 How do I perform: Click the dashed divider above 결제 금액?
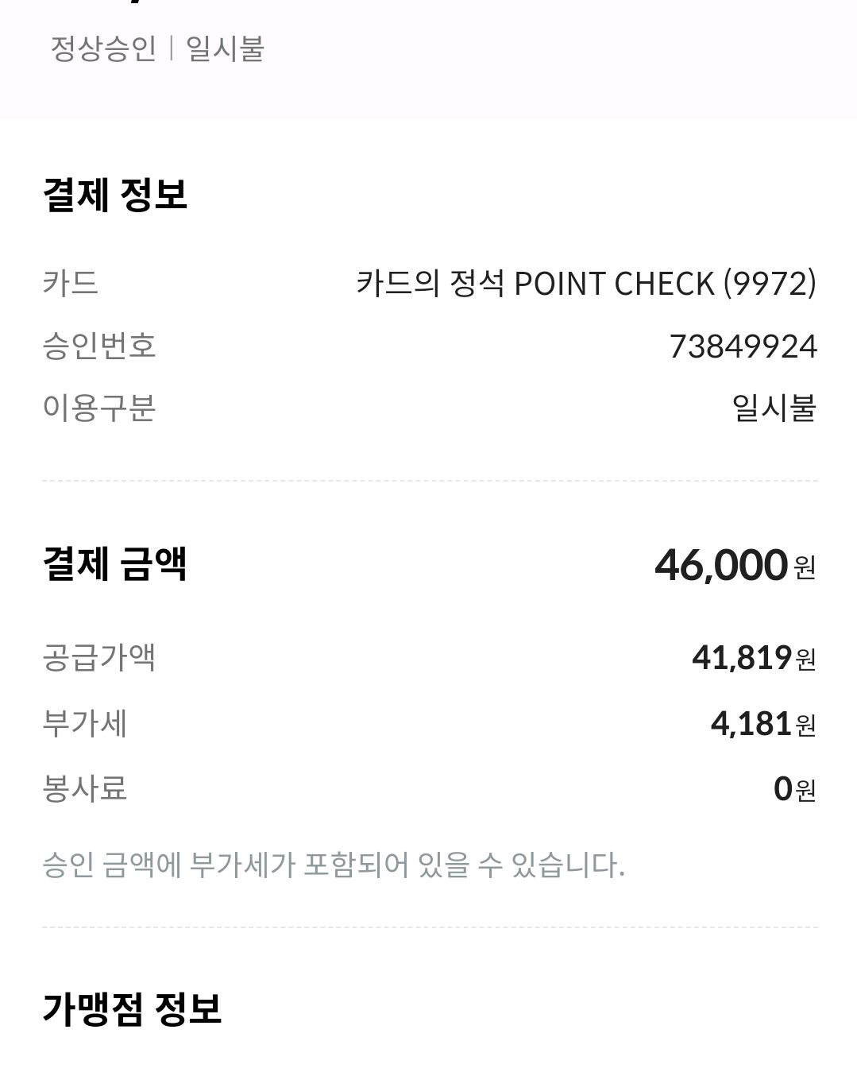point(430,481)
